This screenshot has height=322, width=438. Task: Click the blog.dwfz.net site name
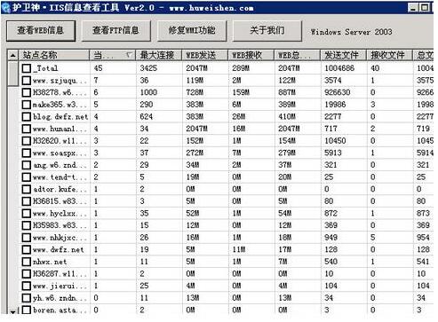(60, 117)
